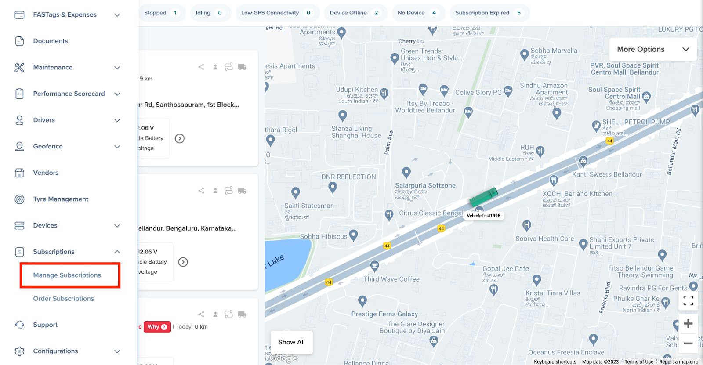The image size is (703, 365).
Task: Go to Order Subscriptions
Action: [x=64, y=299]
